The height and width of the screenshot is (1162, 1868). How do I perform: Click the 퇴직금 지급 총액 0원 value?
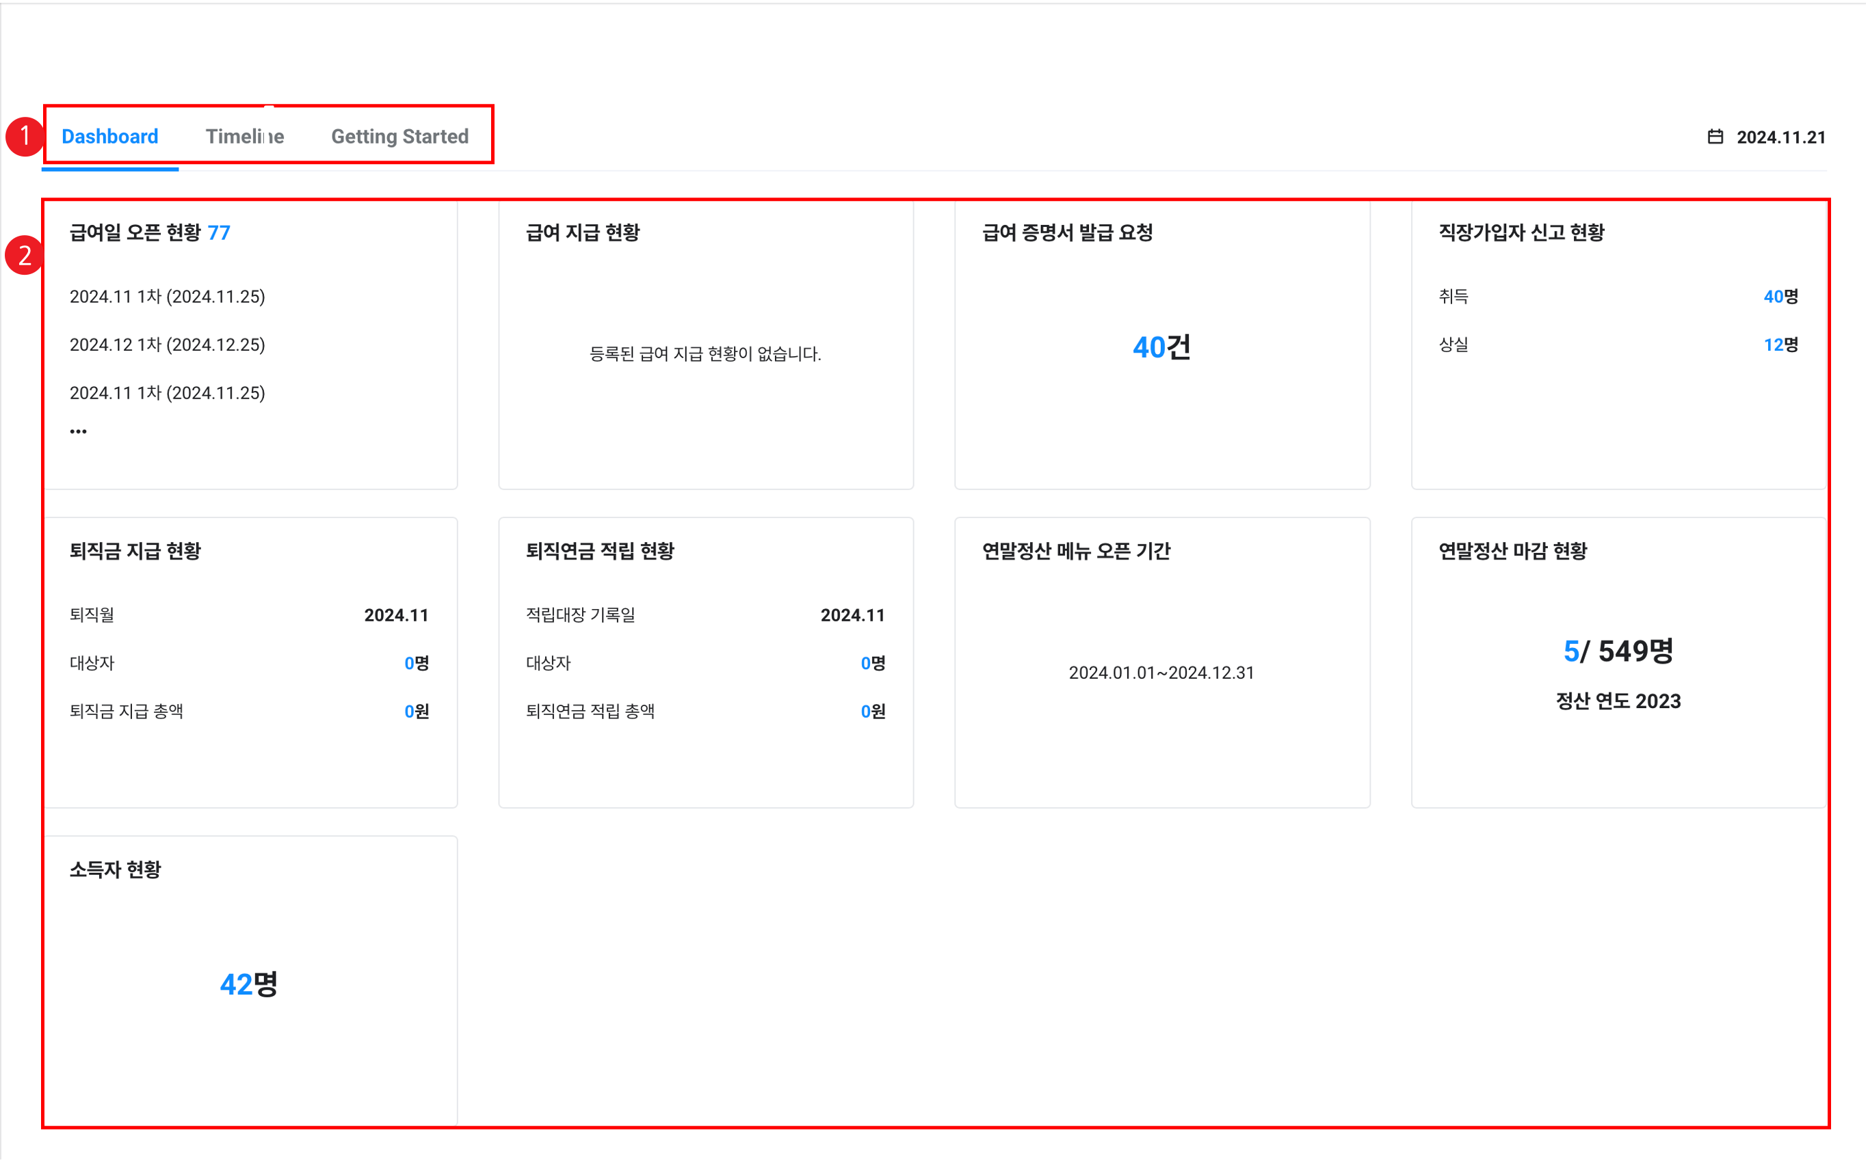(x=416, y=712)
